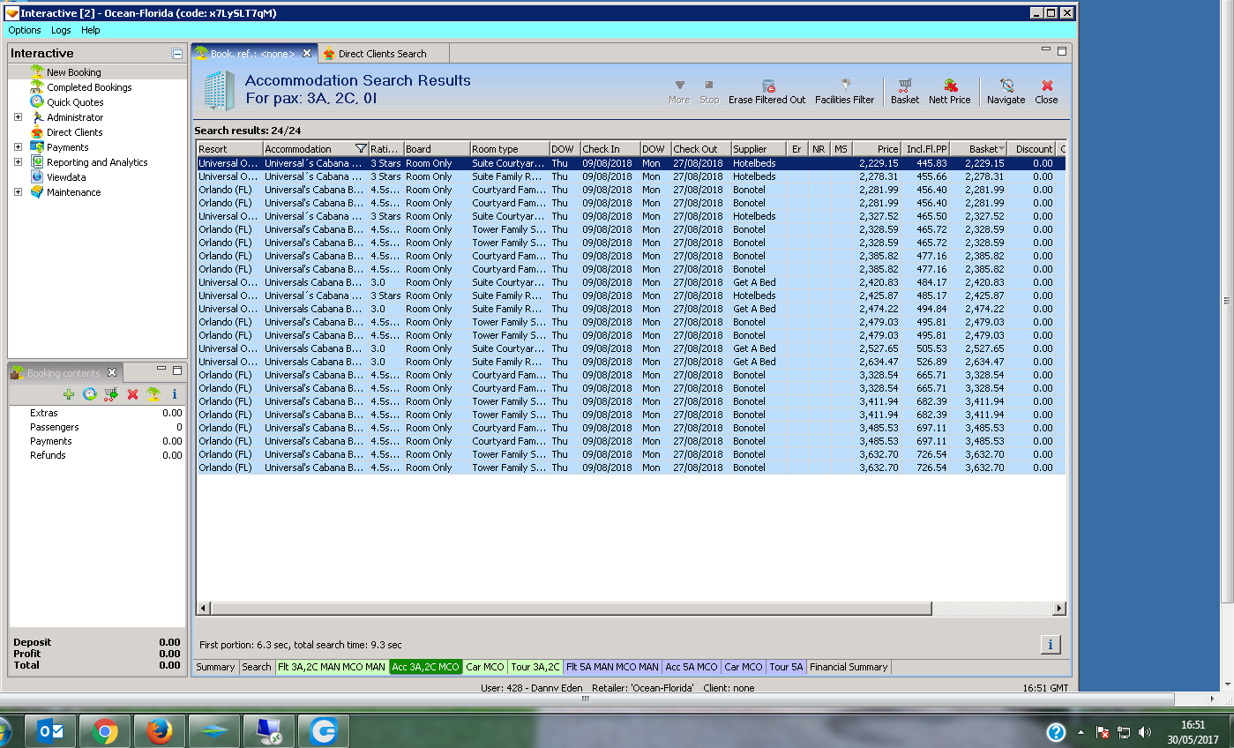Open Windows Help icon in system tray
This screenshot has width=1234, height=748.
pos(1056,732)
